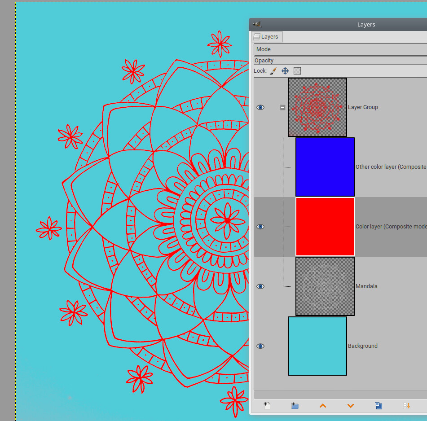Collapse the Layer Group tree
This screenshot has height=421, width=427.
pos(282,107)
